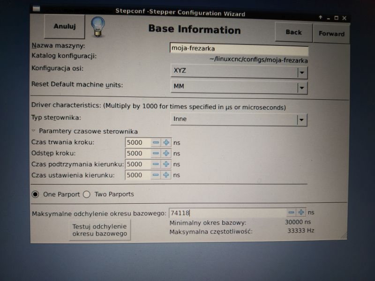375x281 pixels.
Task: Run Testuj odchylenie okresu bazowego test
Action: [x=99, y=230]
